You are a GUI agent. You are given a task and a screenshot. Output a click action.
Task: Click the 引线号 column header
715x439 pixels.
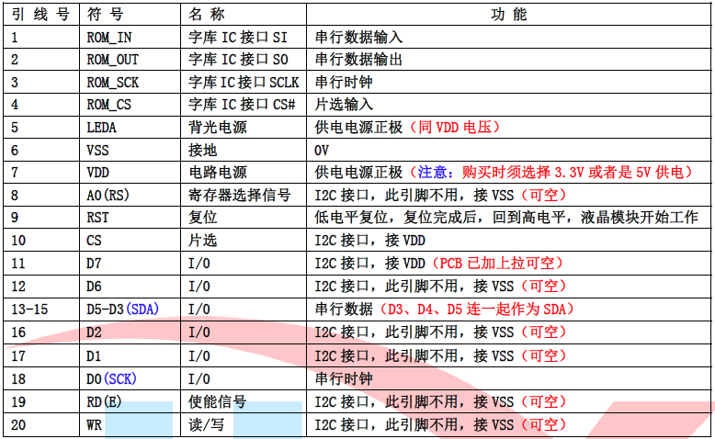pyautogui.click(x=39, y=16)
